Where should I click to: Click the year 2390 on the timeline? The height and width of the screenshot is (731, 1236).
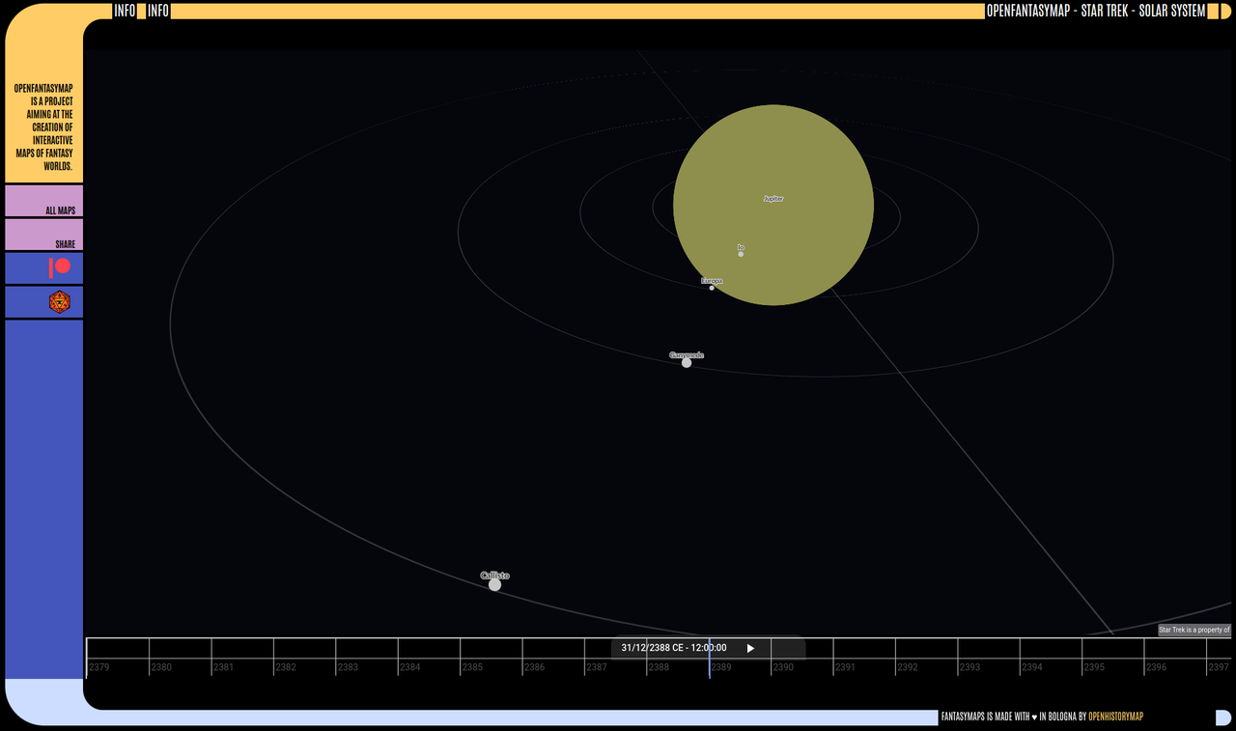pos(782,666)
